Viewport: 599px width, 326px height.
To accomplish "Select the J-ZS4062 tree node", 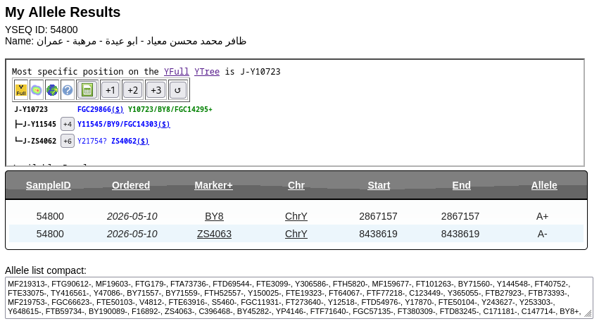I will [39, 141].
